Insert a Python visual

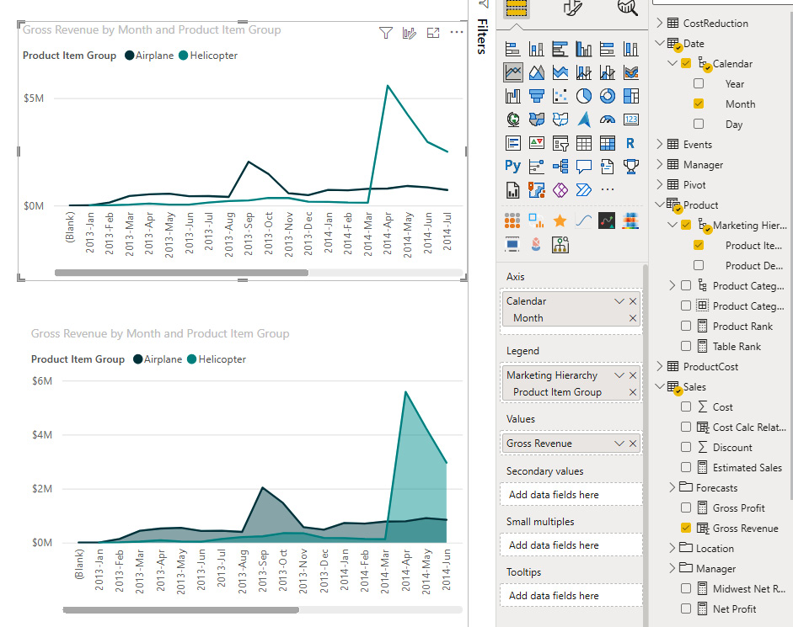point(512,167)
